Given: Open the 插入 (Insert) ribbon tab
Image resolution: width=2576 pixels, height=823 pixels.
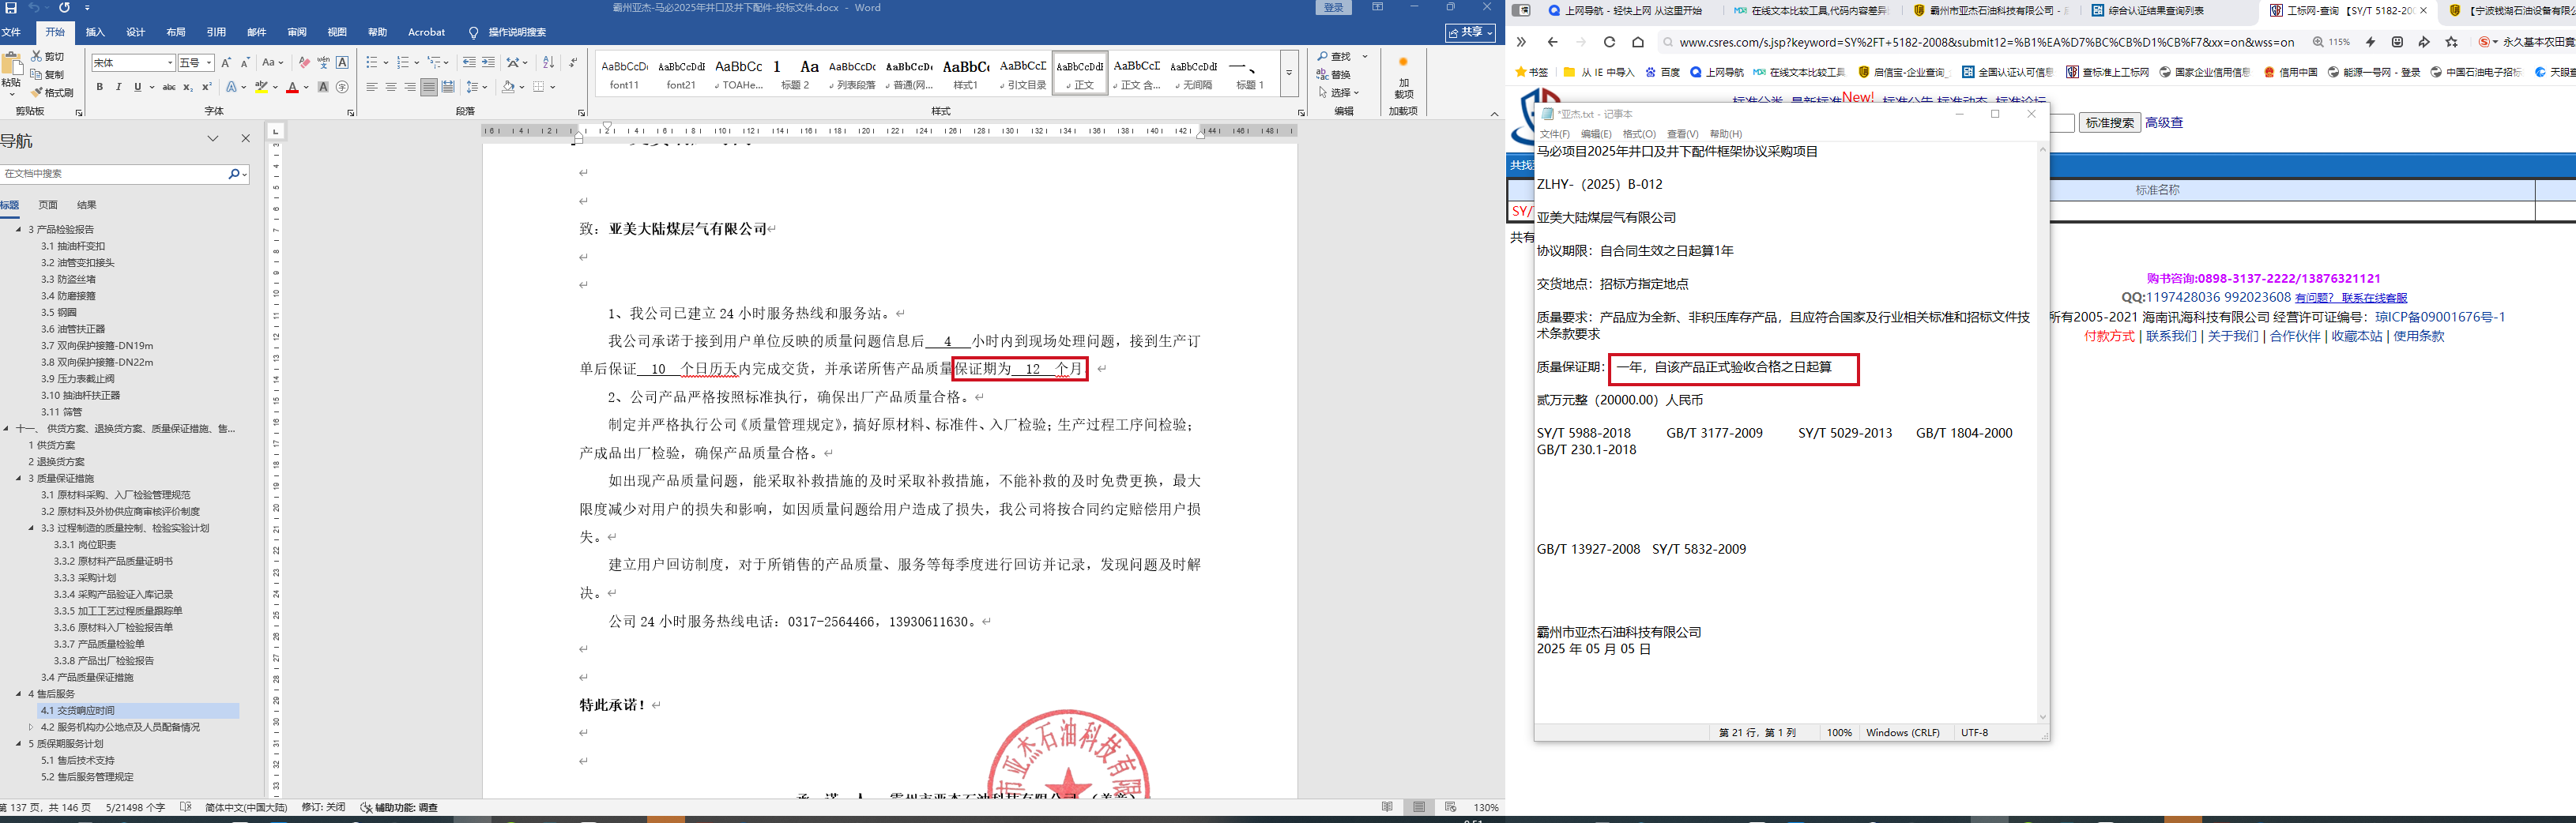Looking at the screenshot, I should (x=95, y=32).
